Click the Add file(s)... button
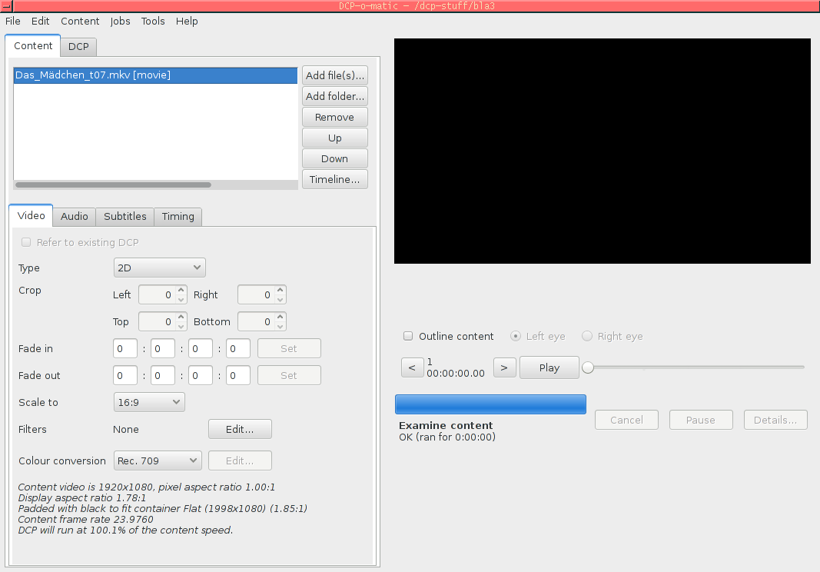 [x=335, y=75]
